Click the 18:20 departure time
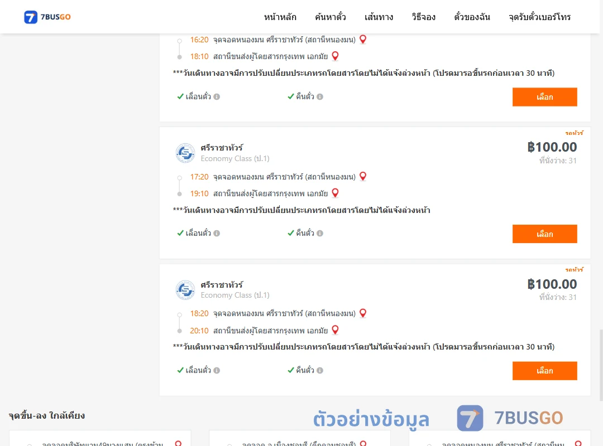 [x=199, y=314]
